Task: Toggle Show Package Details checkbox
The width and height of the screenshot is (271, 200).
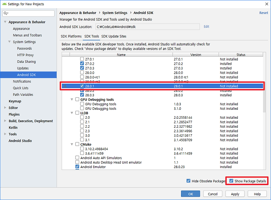Action: pos(231,181)
